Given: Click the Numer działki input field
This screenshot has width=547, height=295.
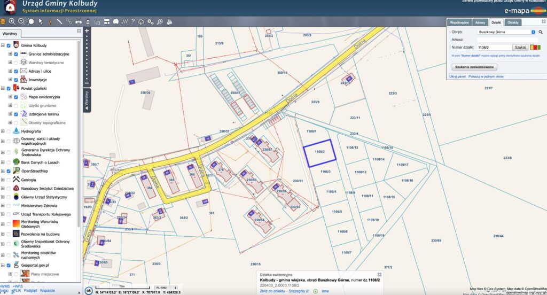Looking at the screenshot, I should click(x=494, y=48).
